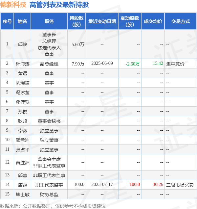197x209 pixels.
Task: Click 独立董事 in 顾孟迪's row
Action: tap(49, 140)
